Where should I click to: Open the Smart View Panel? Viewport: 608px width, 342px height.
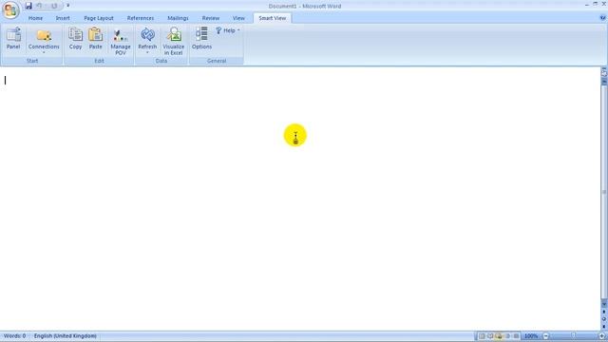[x=13, y=38]
